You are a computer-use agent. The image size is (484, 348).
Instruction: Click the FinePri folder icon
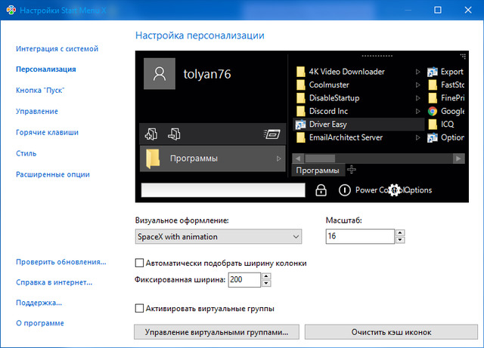tap(433, 98)
